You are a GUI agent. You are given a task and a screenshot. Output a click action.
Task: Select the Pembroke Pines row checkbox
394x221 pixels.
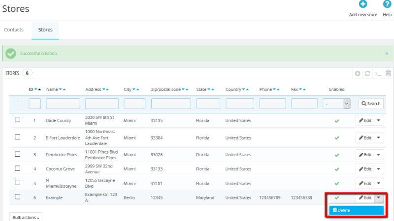[x=18, y=154]
